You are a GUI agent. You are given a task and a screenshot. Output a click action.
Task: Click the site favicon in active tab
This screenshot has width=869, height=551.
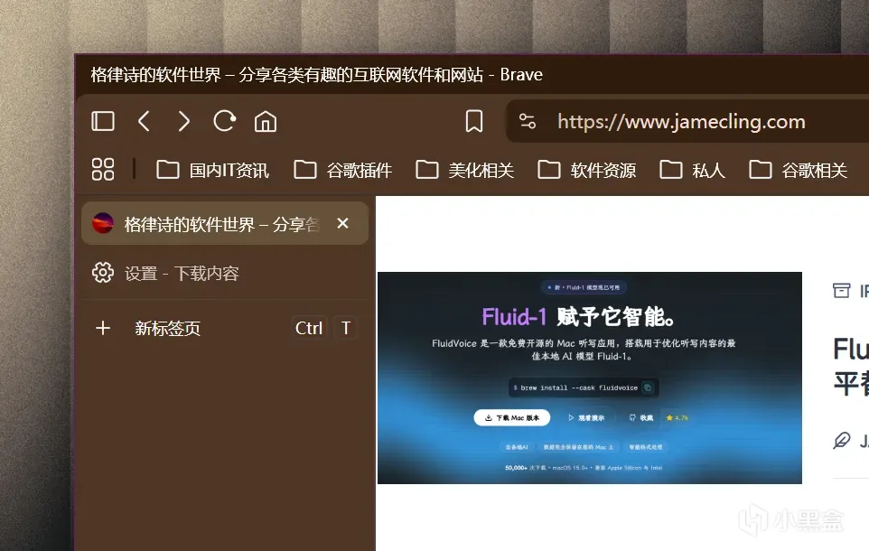[103, 223]
